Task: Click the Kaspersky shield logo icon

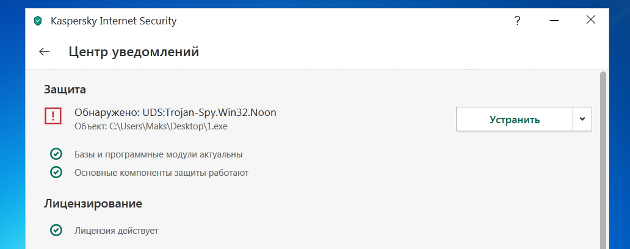Action: click(x=38, y=21)
